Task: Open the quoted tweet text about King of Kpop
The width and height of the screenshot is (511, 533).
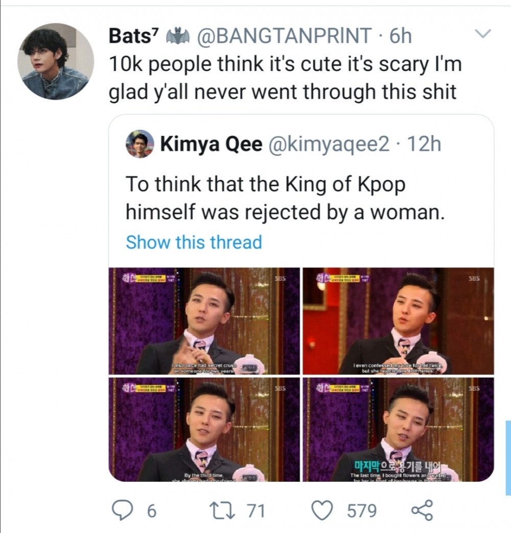Action: pyautogui.click(x=285, y=198)
